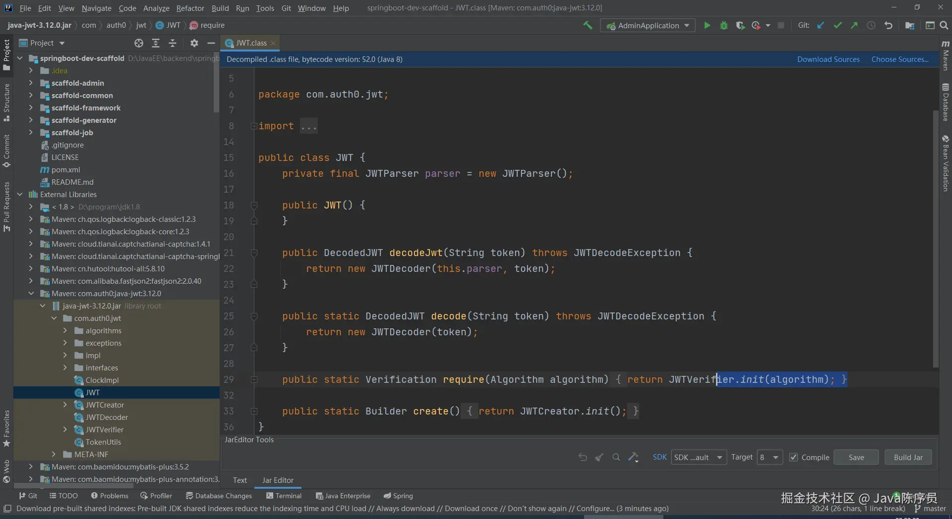Click search icon in JarEditor Tools
This screenshot has width=952, height=519.
(616, 457)
